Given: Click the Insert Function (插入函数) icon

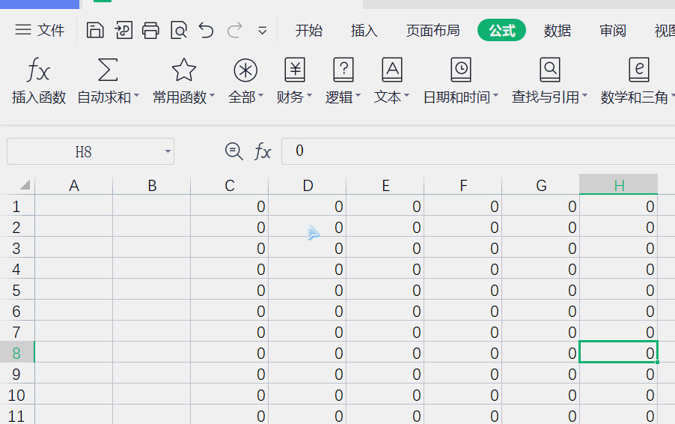Looking at the screenshot, I should (38, 70).
